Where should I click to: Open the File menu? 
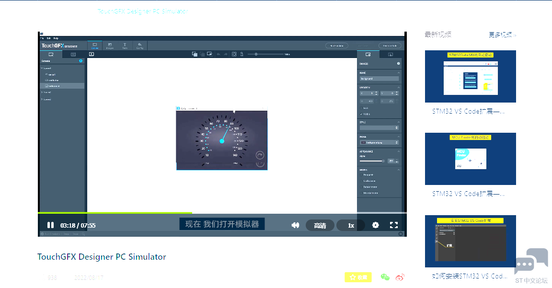[42, 38]
